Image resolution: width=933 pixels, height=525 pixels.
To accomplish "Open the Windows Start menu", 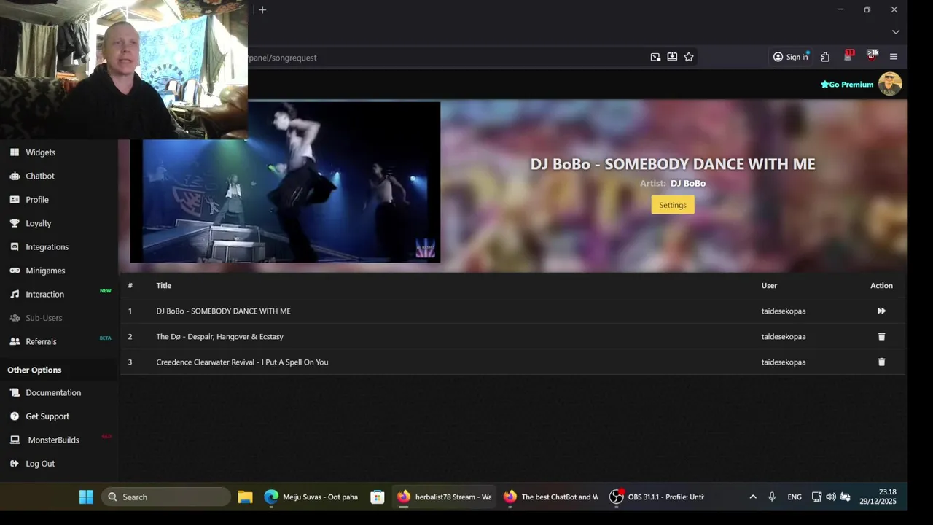I will click(x=86, y=497).
